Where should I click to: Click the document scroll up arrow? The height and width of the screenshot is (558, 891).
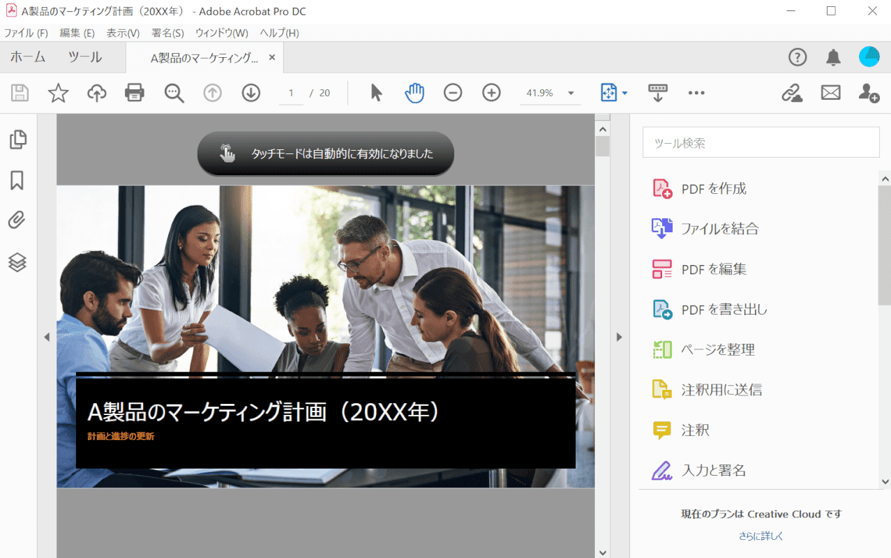coord(603,128)
